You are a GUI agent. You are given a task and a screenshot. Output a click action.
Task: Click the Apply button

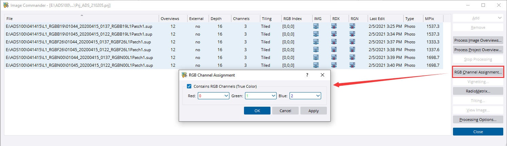(x=313, y=111)
